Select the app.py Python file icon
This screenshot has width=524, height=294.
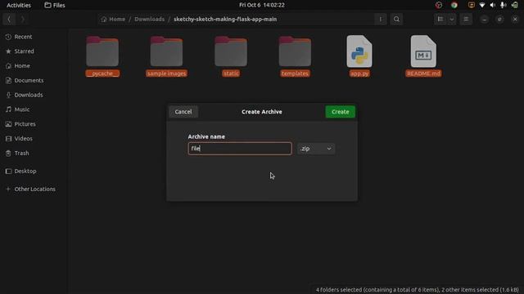point(359,51)
